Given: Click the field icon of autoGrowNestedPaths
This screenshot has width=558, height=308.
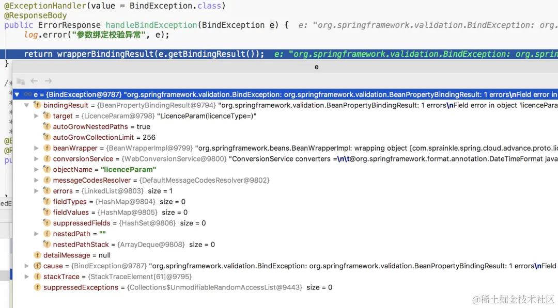Looking at the screenshot, I should point(47,126).
